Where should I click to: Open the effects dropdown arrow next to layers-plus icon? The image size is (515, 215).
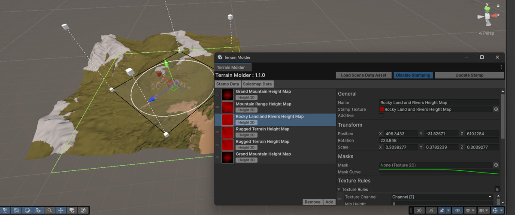click(x=448, y=210)
